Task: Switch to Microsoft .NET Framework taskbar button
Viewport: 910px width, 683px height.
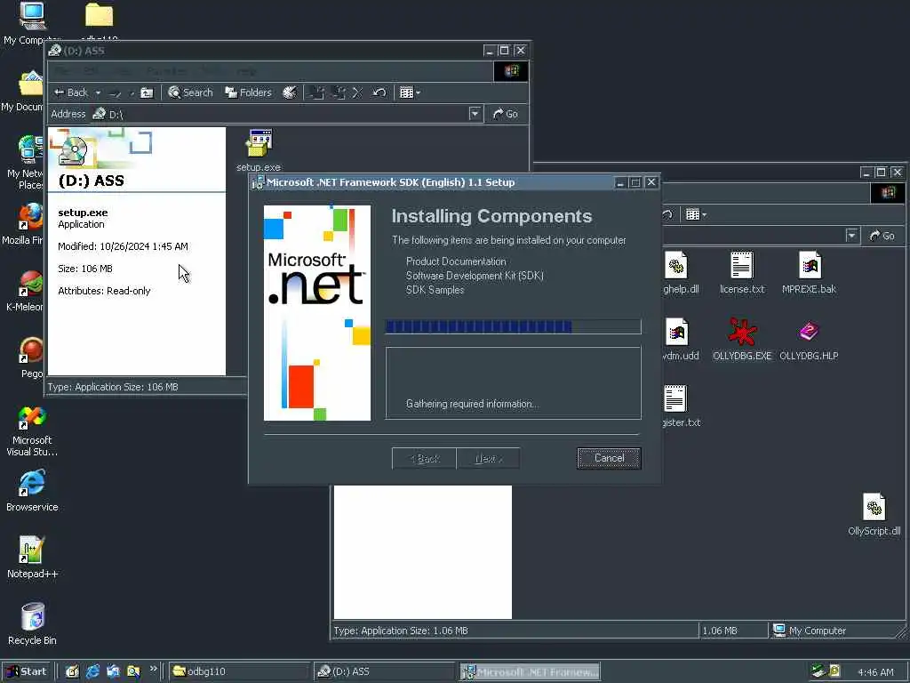Action: click(x=530, y=672)
